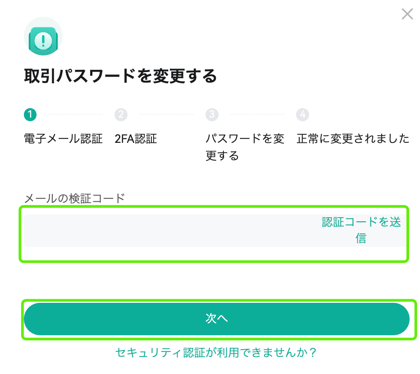The height and width of the screenshot is (374, 420).
Task: Click the メールの検証コード field label
Action: (74, 199)
